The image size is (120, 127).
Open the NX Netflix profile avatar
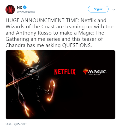click(10, 10)
